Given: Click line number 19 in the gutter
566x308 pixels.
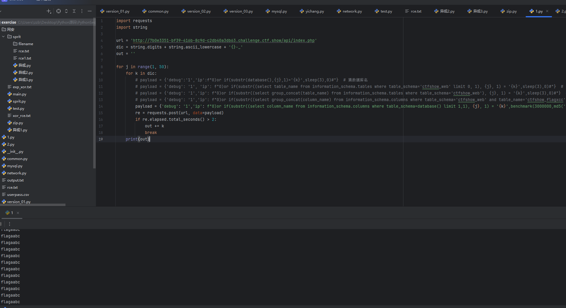Looking at the screenshot, I should pyautogui.click(x=101, y=139).
